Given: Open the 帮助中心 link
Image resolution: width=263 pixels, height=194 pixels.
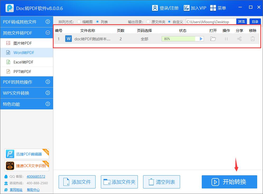Looking at the screenshot, I should 33,190.
